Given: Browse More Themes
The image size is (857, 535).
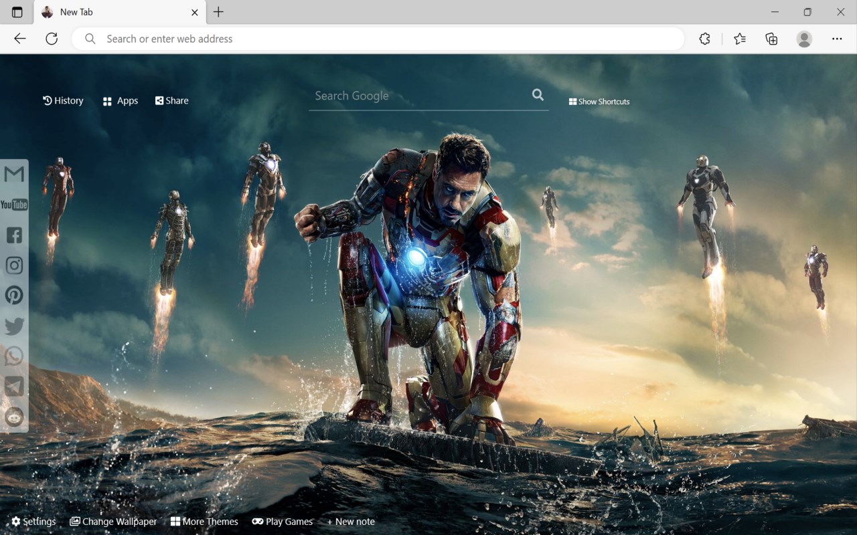Looking at the screenshot, I should pyautogui.click(x=204, y=522).
